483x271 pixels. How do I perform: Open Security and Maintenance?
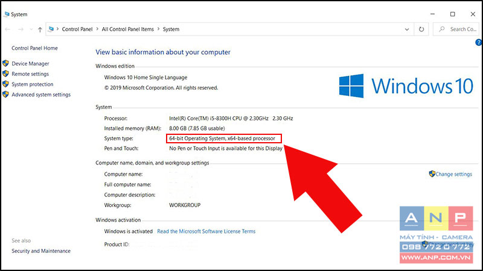pos(41,251)
